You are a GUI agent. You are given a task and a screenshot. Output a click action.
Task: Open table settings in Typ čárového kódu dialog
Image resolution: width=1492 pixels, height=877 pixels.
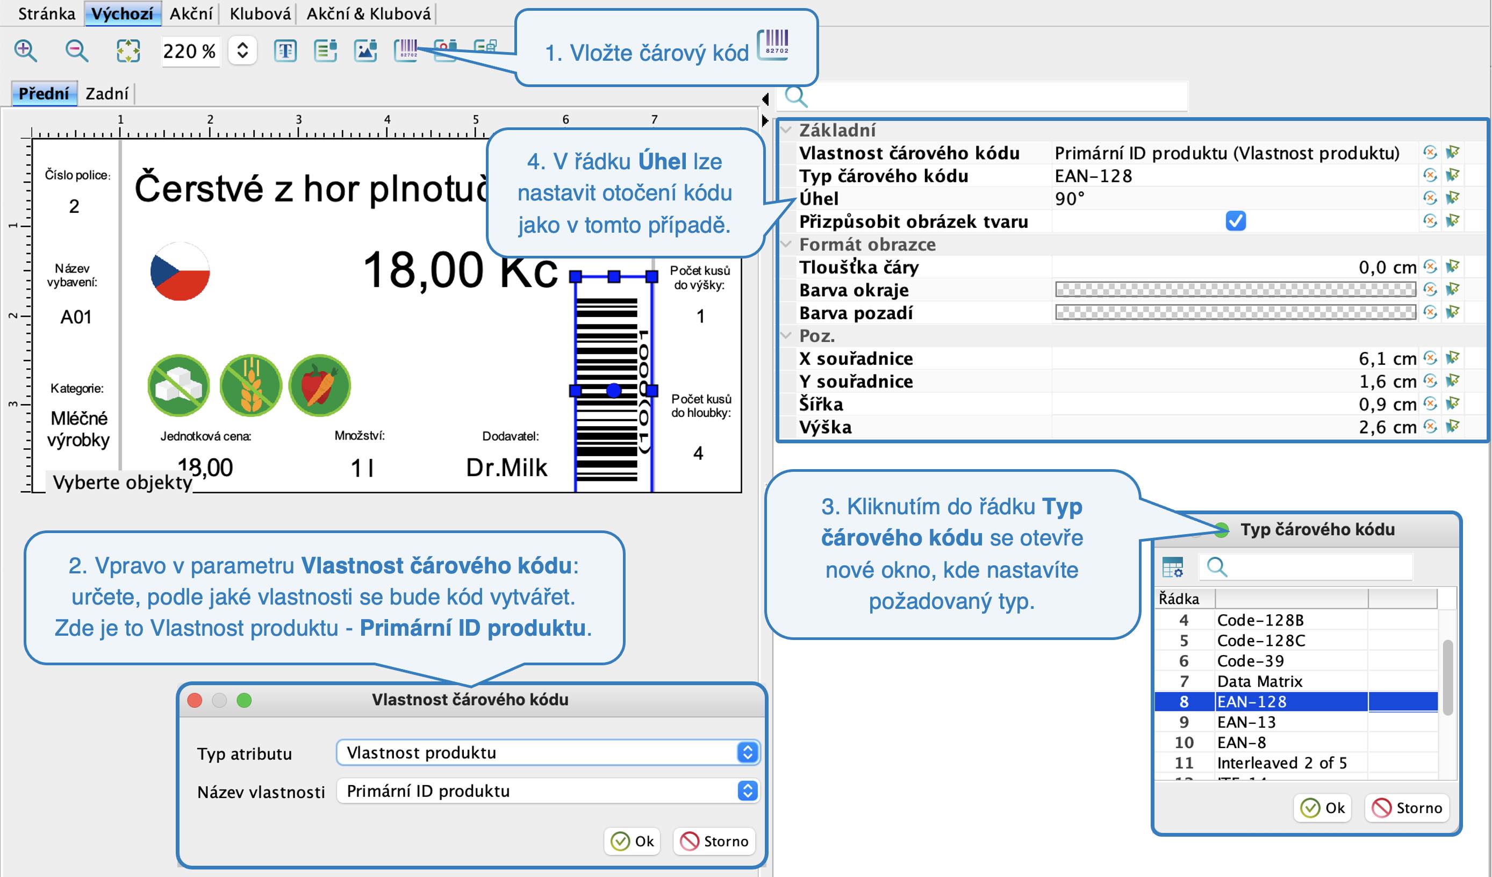(x=1173, y=567)
